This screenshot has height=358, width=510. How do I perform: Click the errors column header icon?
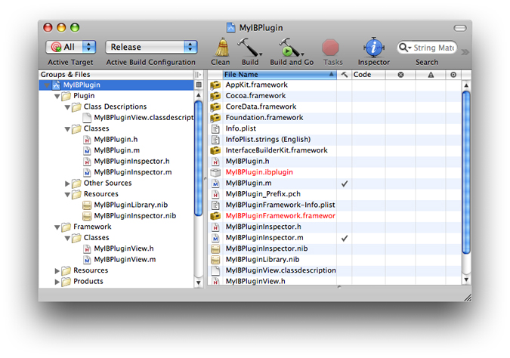[400, 76]
